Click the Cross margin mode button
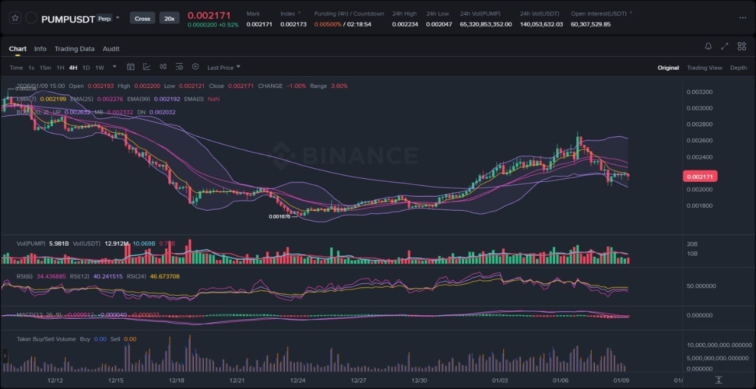 point(142,18)
